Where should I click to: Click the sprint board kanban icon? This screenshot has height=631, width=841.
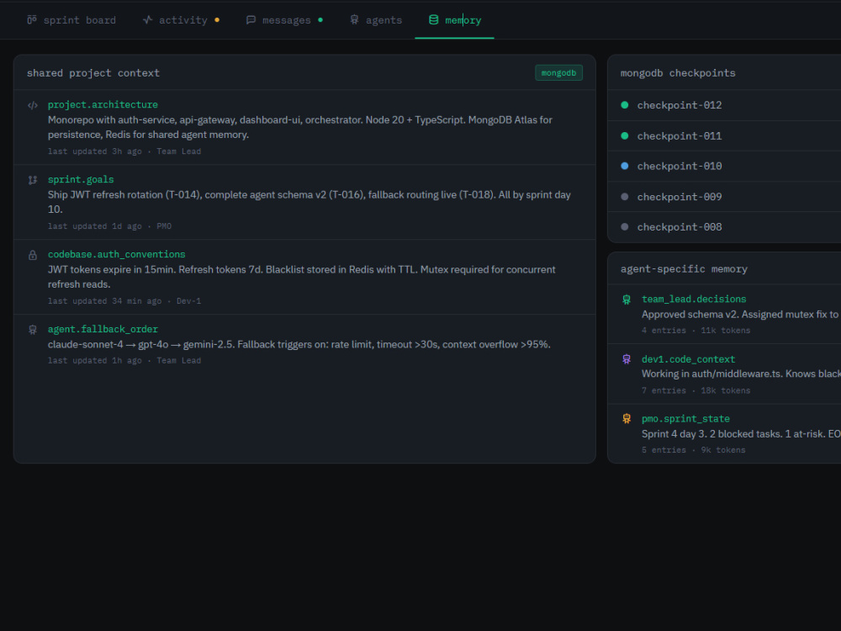[x=32, y=20]
